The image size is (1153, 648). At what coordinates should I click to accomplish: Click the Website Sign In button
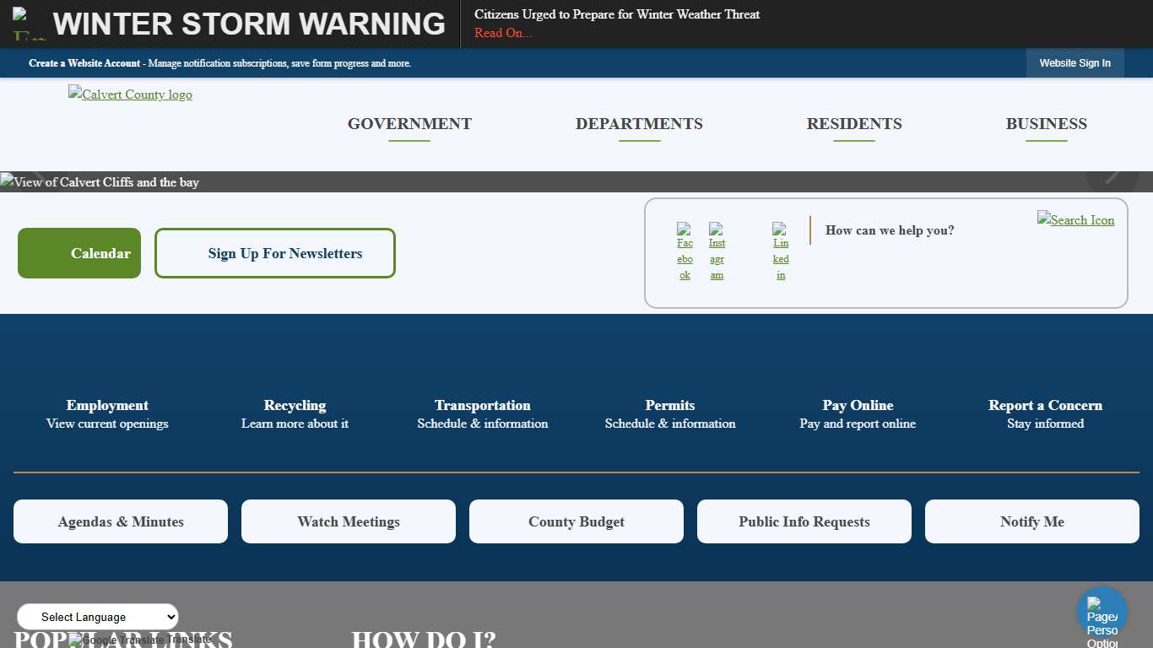[x=1075, y=63]
